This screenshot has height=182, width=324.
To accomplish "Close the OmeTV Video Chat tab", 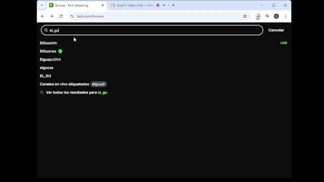I will [x=164, y=5].
